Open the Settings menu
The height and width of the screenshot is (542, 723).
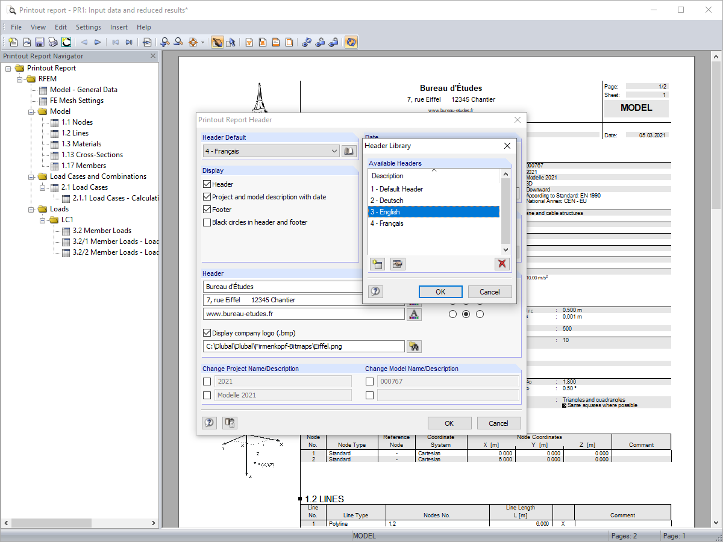coord(89,27)
